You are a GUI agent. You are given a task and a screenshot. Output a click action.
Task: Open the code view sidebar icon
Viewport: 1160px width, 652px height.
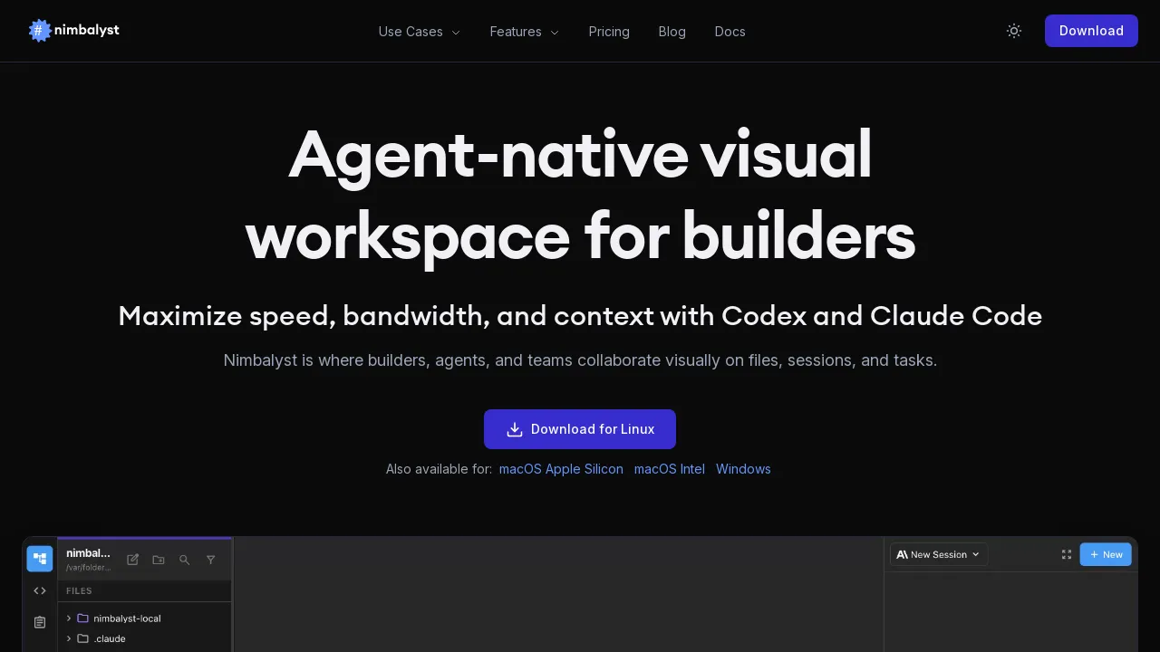point(40,590)
